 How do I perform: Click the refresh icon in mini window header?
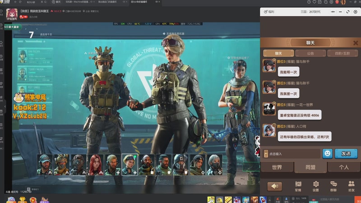[348, 12]
